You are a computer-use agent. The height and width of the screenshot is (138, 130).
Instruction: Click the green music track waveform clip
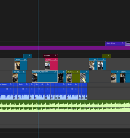pyautogui.click(x=65, y=106)
